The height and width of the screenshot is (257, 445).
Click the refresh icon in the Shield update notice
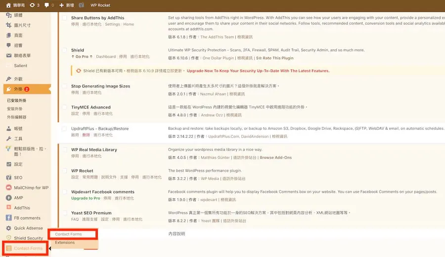point(78,71)
